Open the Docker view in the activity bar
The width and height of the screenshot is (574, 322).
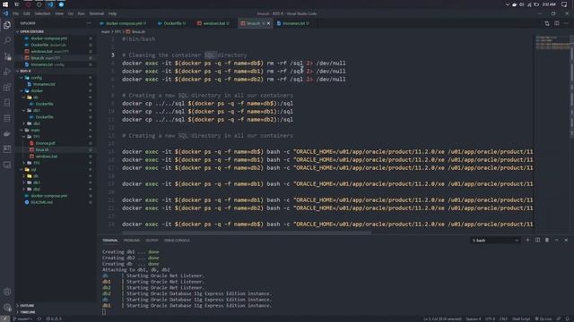(x=7, y=133)
